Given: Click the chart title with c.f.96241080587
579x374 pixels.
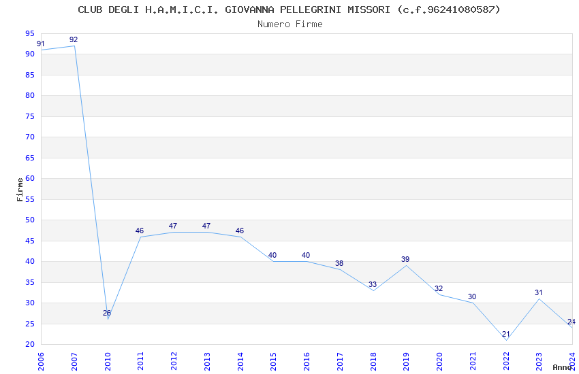Looking at the screenshot, I should 289,10.
